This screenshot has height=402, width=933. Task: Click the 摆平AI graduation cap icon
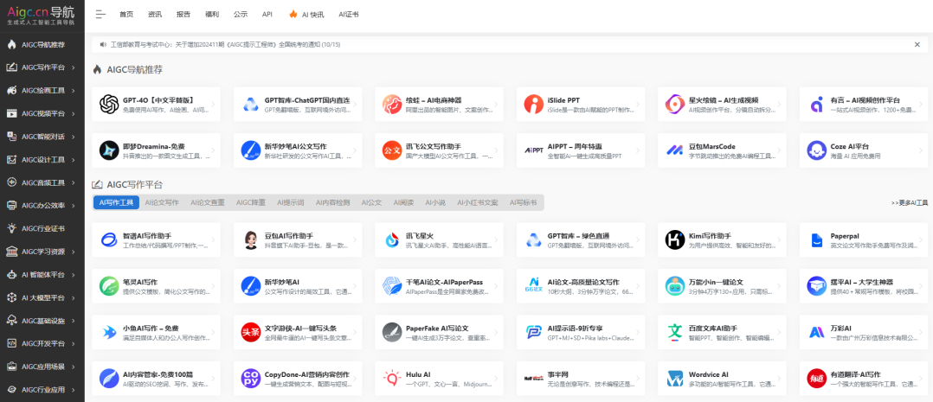(817, 286)
